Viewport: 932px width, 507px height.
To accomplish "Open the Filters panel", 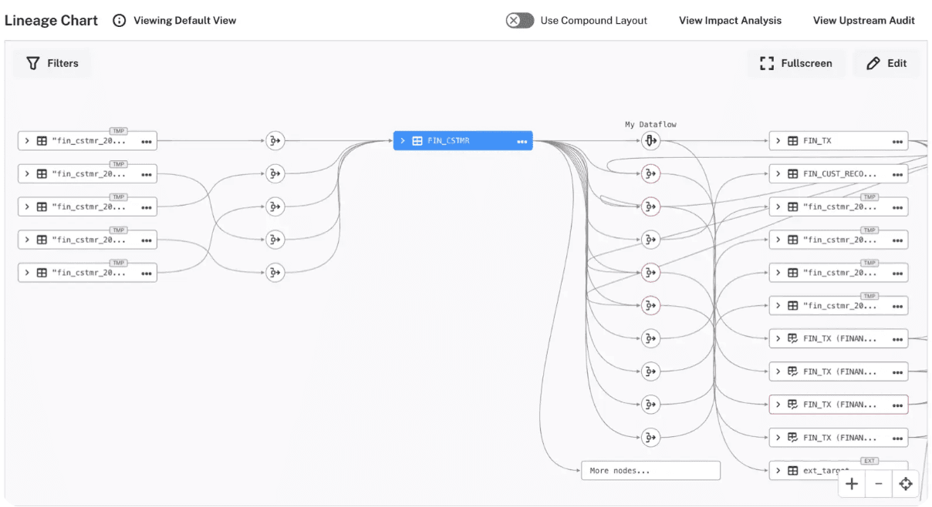I will [x=52, y=62].
